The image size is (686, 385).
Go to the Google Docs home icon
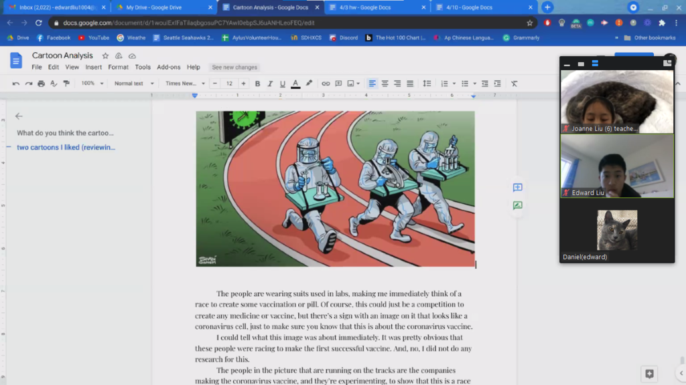tap(16, 60)
